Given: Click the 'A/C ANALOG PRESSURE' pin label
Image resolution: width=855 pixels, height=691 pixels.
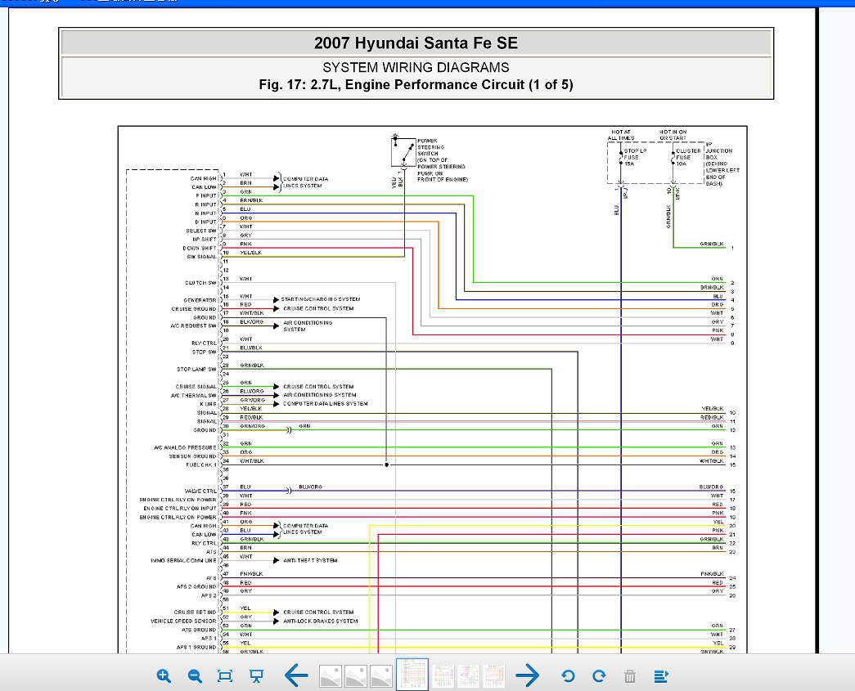Looking at the screenshot, I should click(186, 447).
